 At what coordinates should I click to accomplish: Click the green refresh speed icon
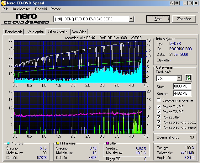click(x=188, y=78)
